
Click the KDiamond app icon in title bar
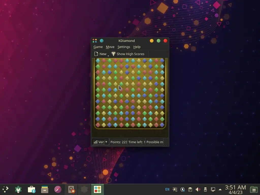95,41
